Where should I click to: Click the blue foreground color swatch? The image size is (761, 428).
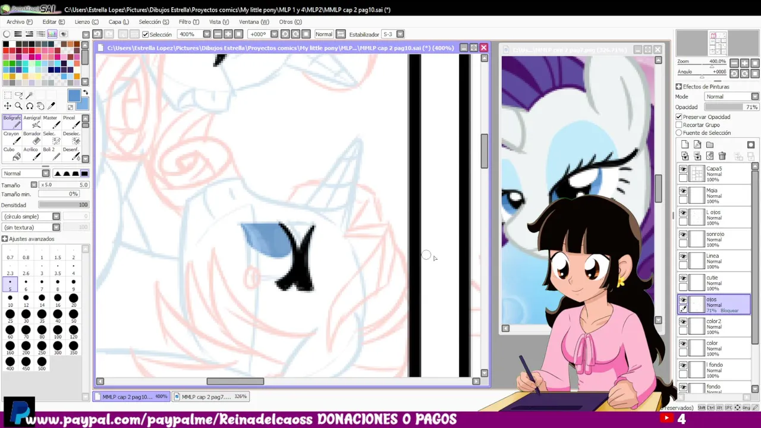tap(74, 96)
